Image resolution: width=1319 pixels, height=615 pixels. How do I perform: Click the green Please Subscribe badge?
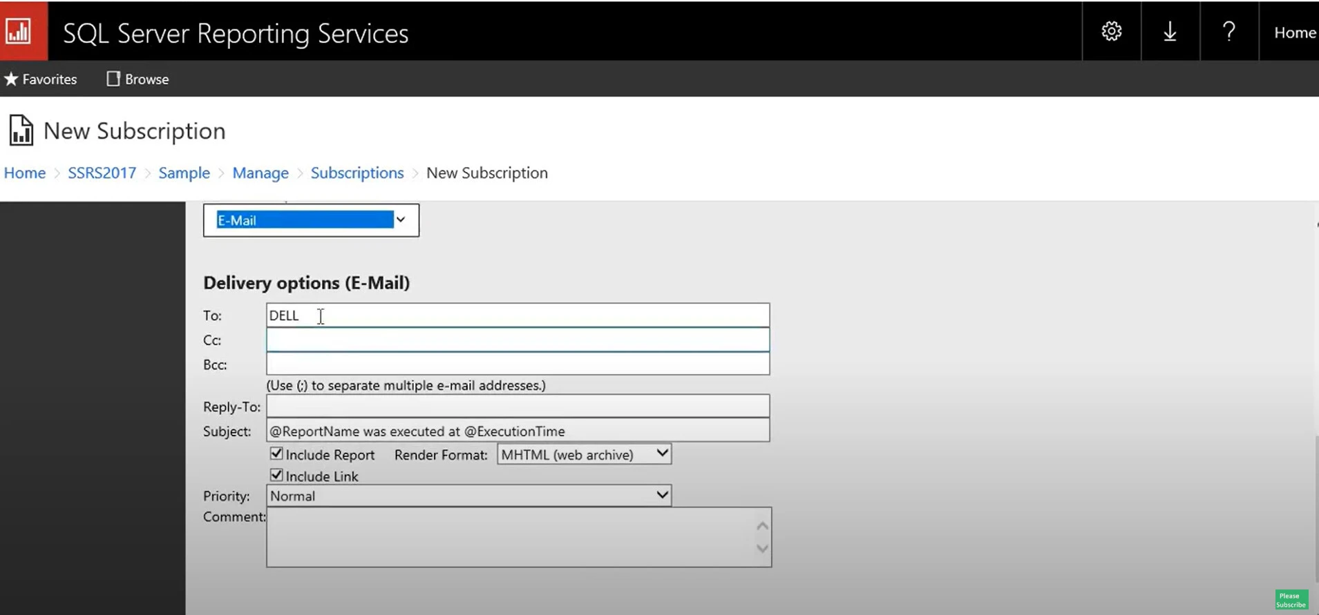pos(1291,600)
